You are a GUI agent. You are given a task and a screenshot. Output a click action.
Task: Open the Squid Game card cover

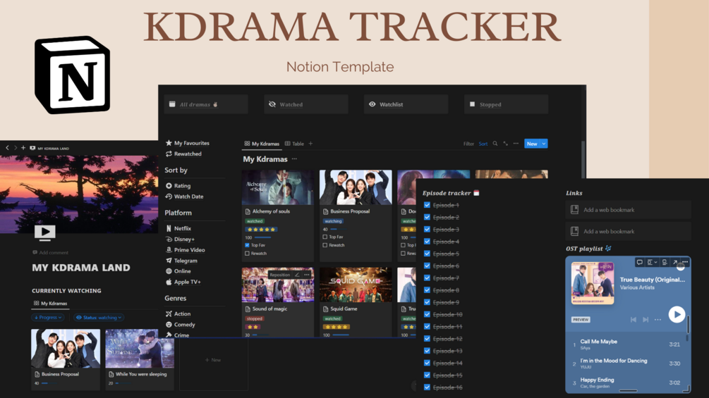click(356, 285)
